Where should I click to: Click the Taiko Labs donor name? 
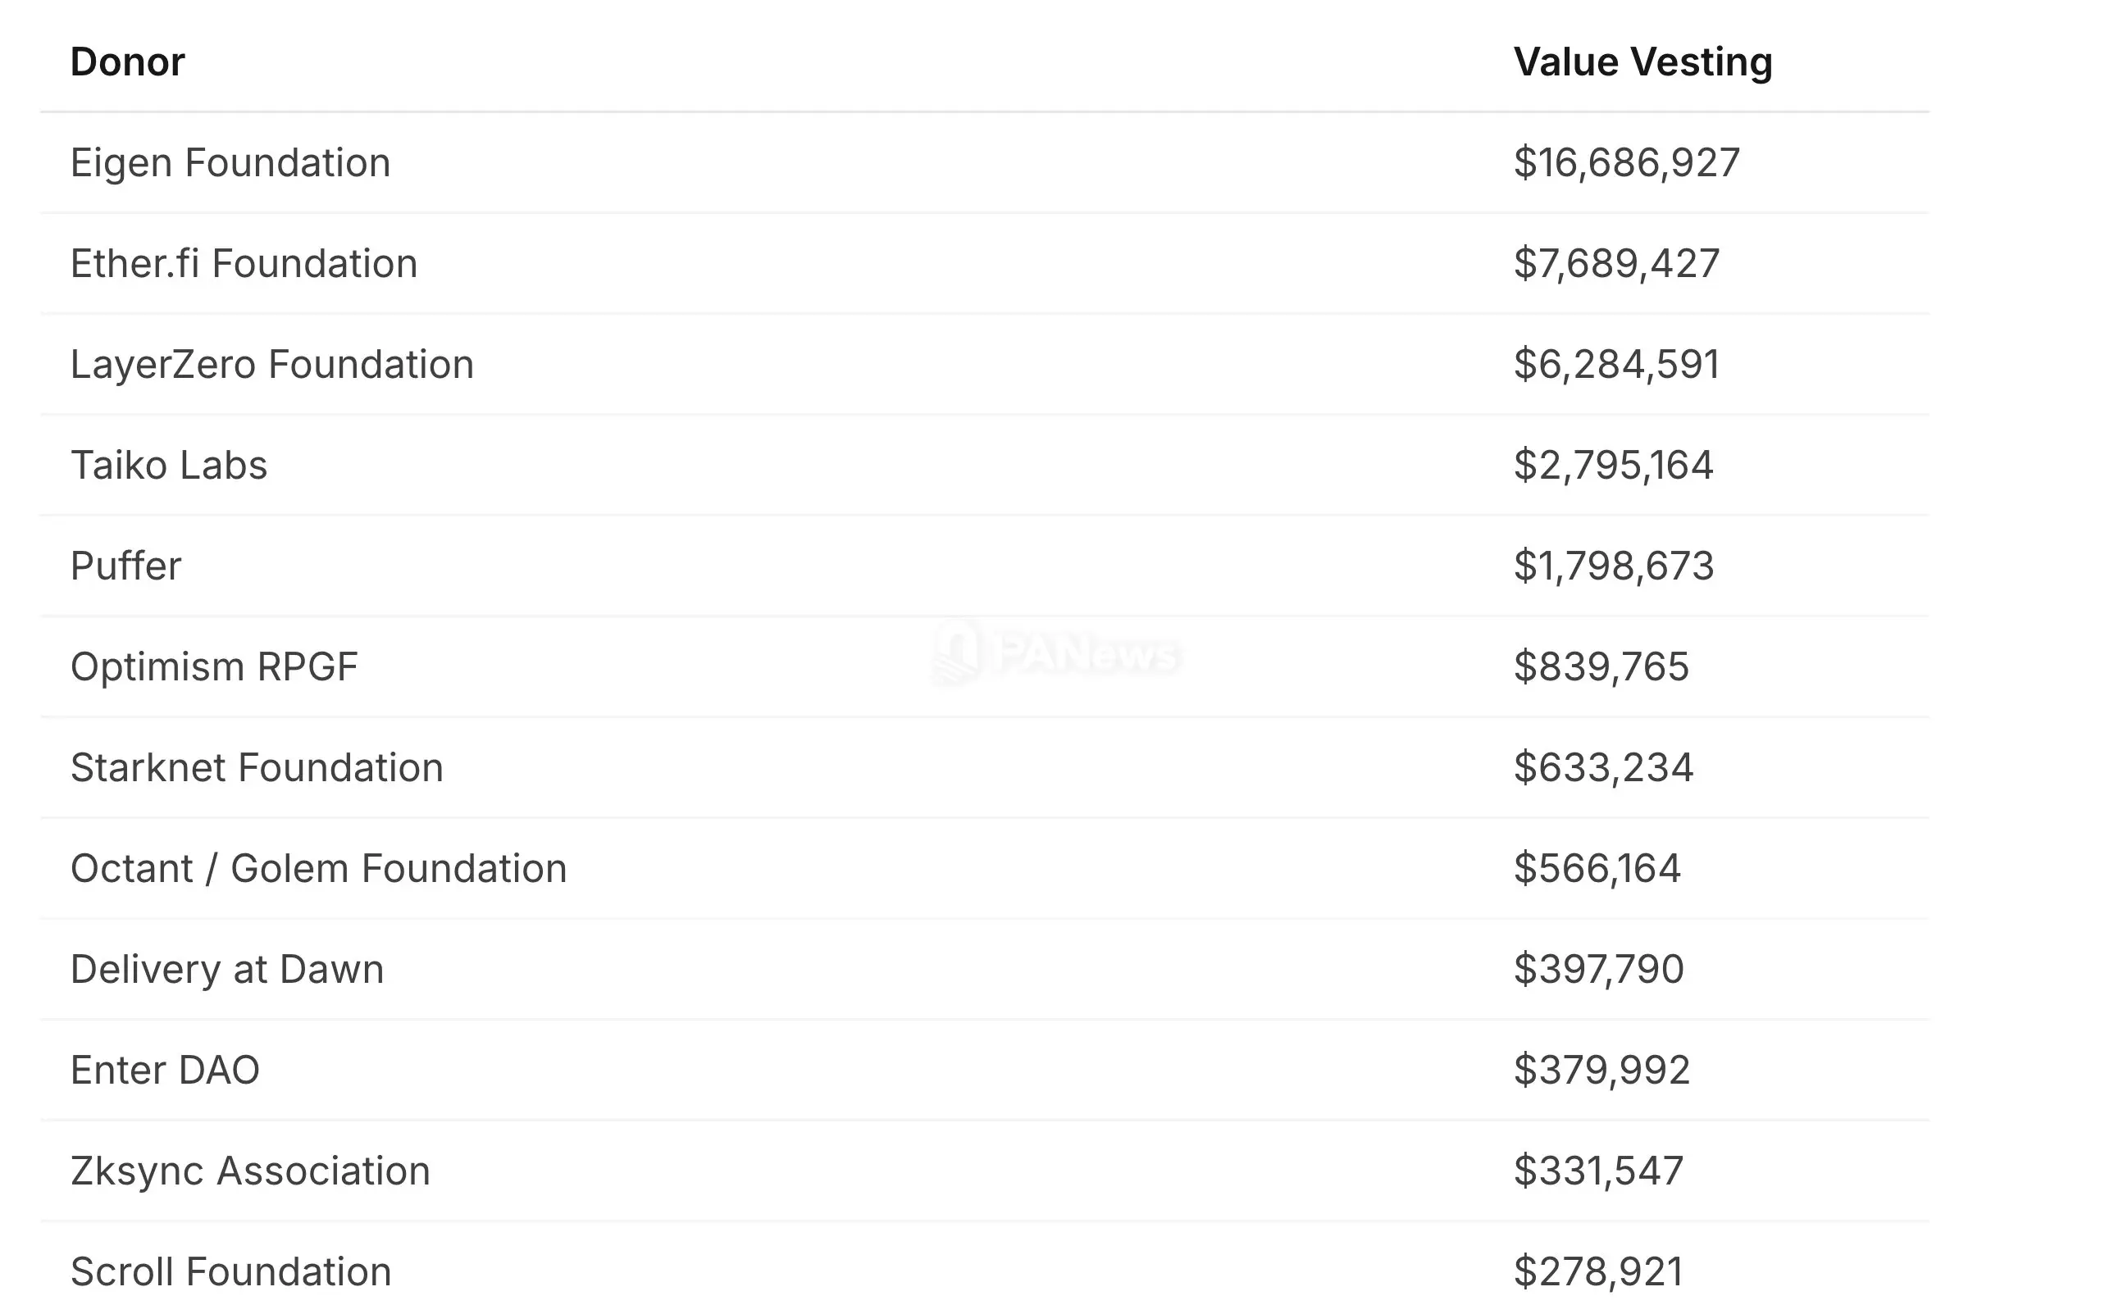169,466
